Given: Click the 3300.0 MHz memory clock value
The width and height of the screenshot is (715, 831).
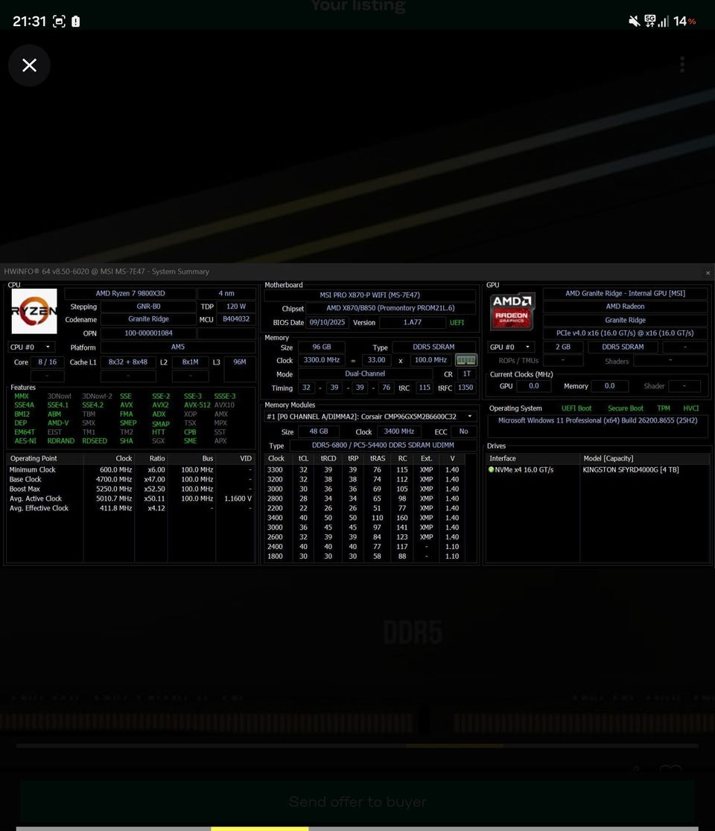Looking at the screenshot, I should pos(322,360).
